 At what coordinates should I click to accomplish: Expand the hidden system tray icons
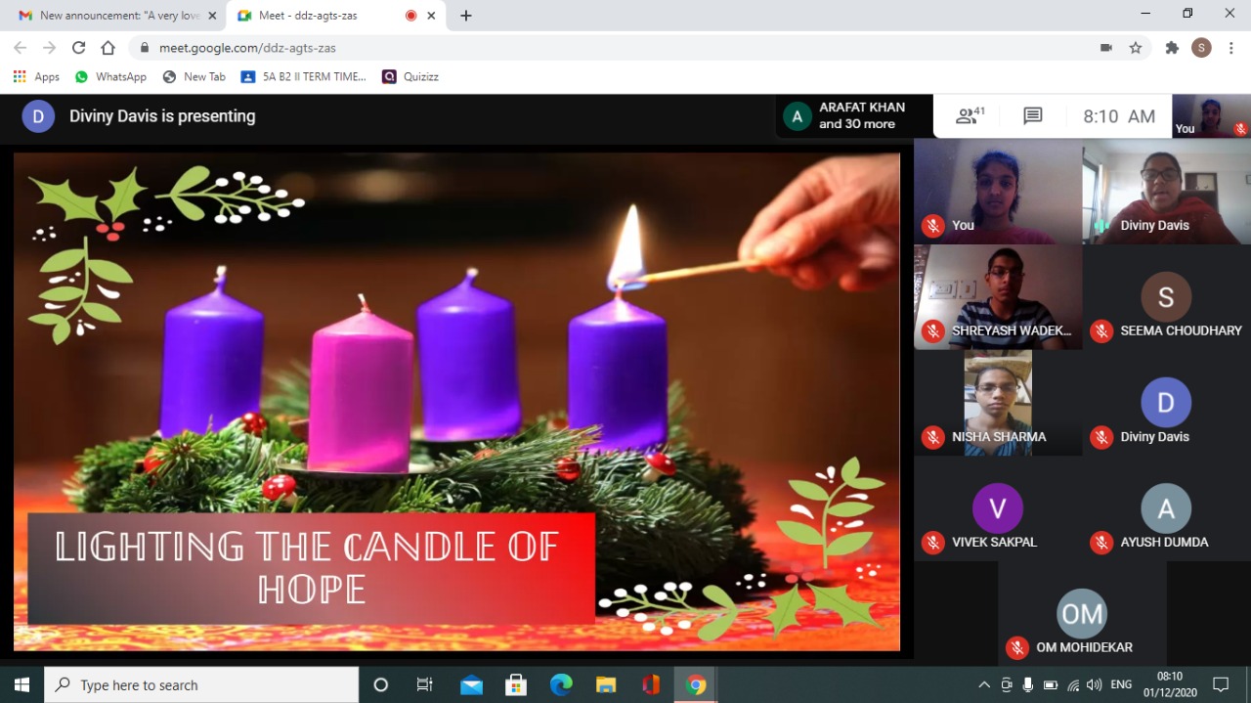pos(984,684)
